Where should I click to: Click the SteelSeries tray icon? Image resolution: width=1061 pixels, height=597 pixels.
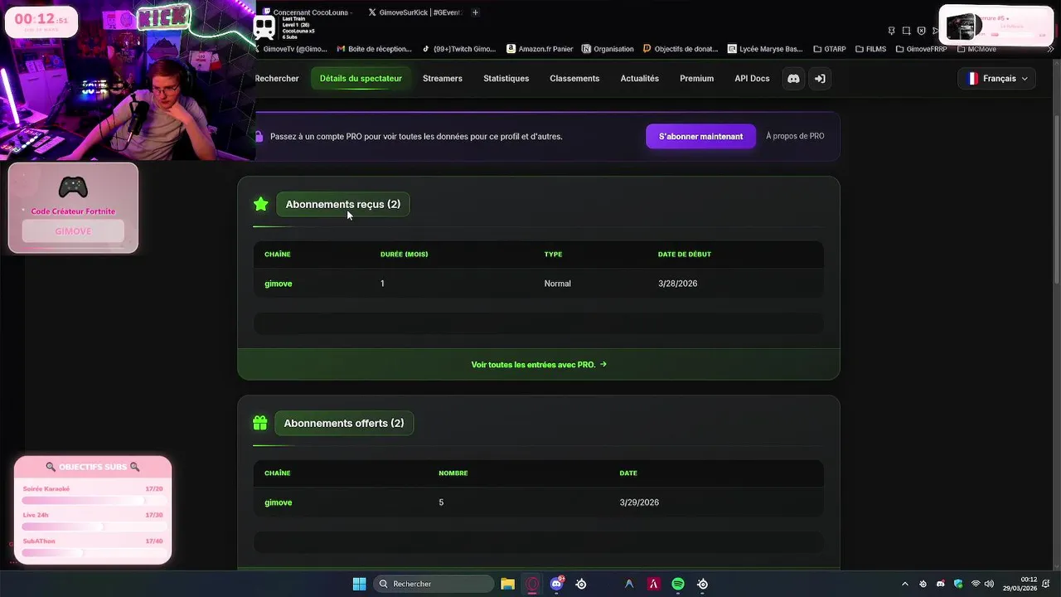923,584
